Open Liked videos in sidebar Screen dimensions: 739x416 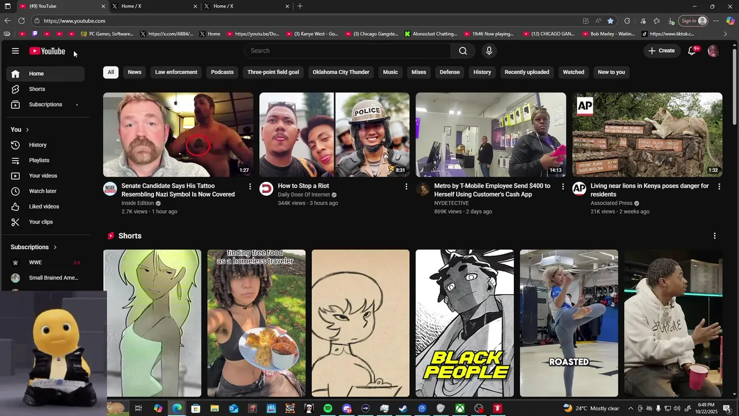45,206
